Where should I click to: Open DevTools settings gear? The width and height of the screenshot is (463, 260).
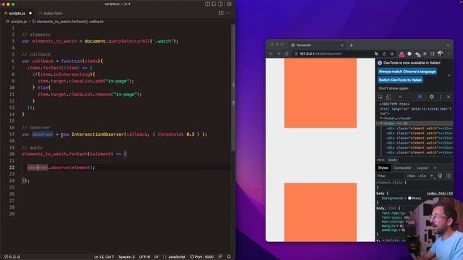tap(431, 97)
